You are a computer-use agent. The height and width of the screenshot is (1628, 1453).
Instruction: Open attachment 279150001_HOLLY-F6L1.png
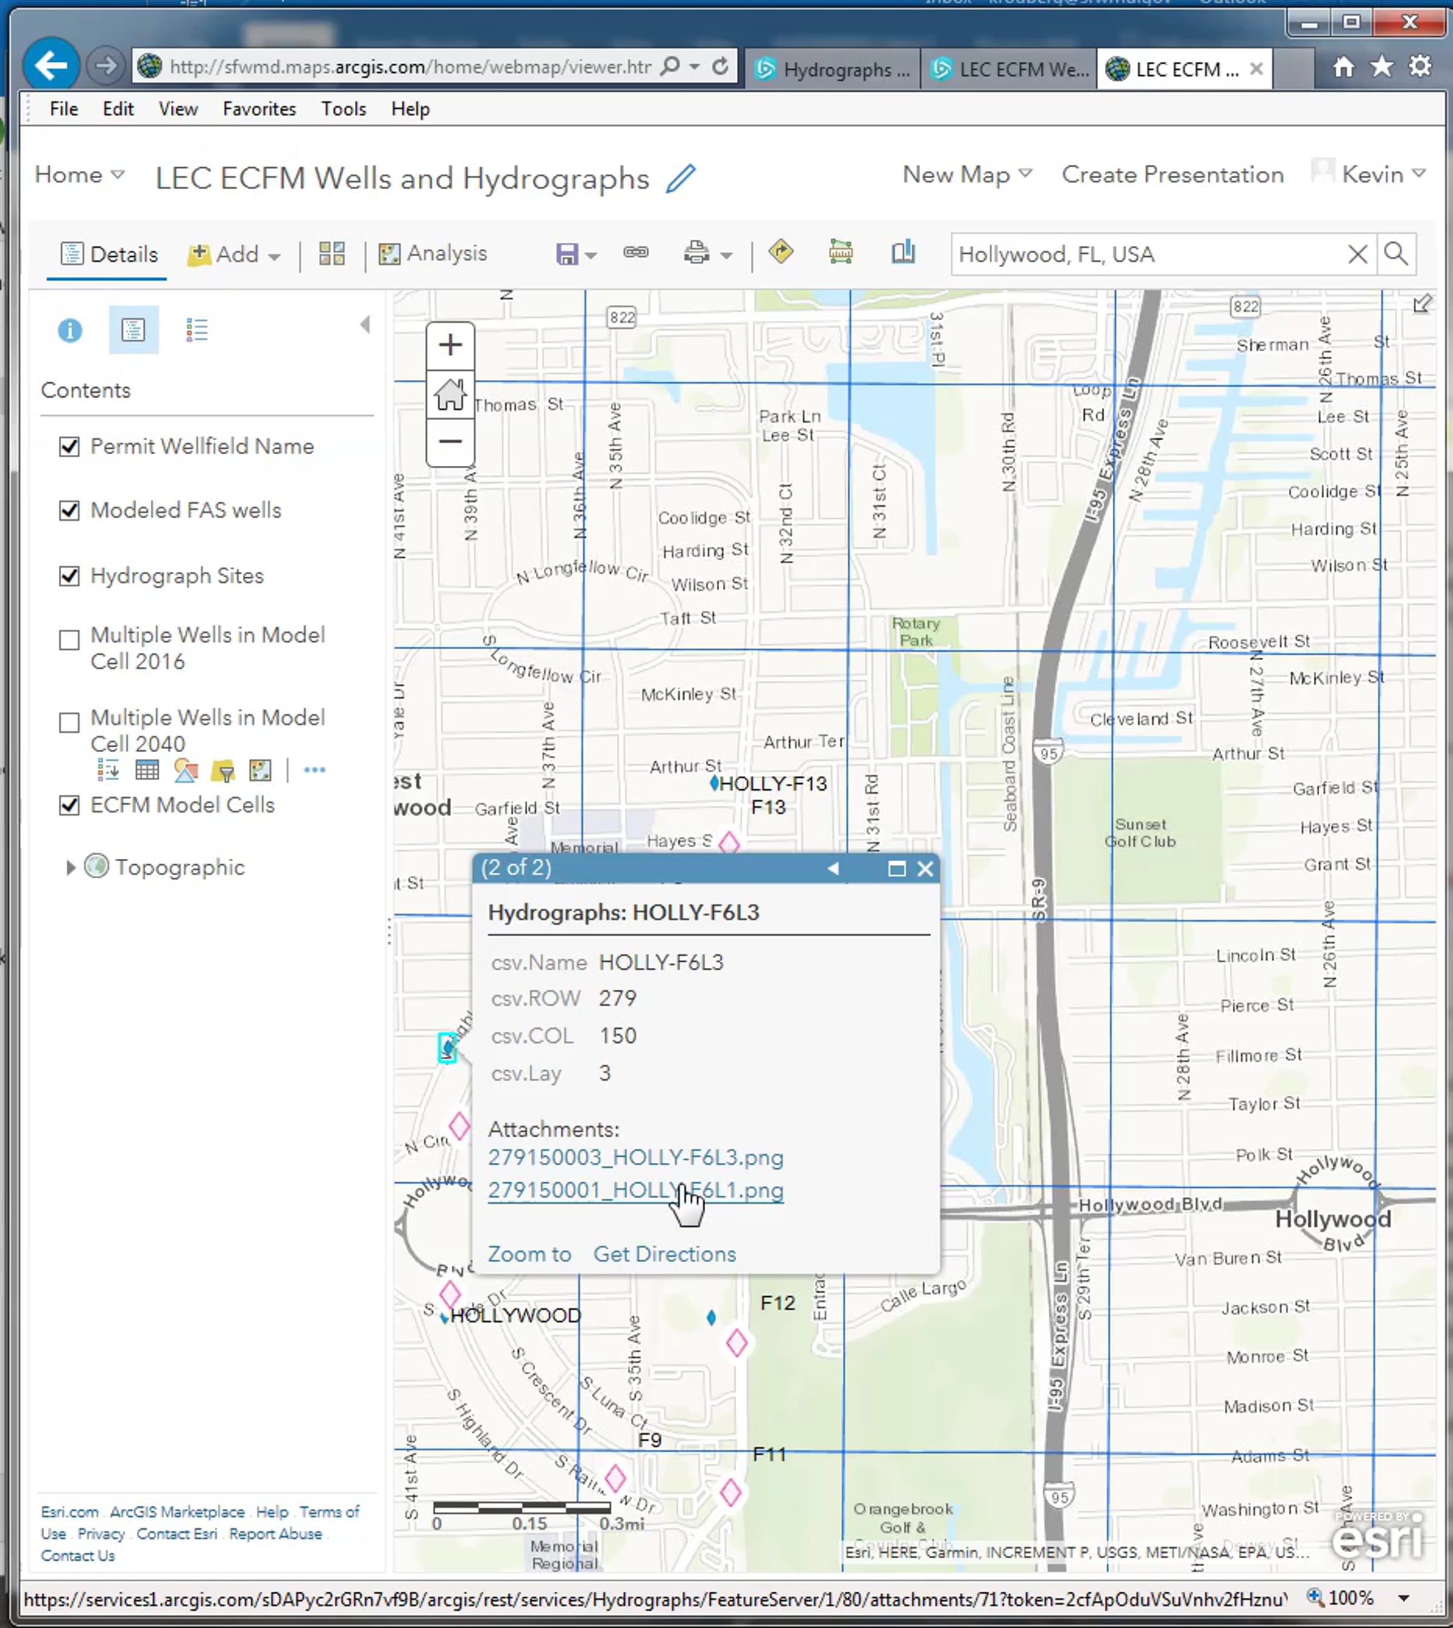click(x=636, y=1190)
